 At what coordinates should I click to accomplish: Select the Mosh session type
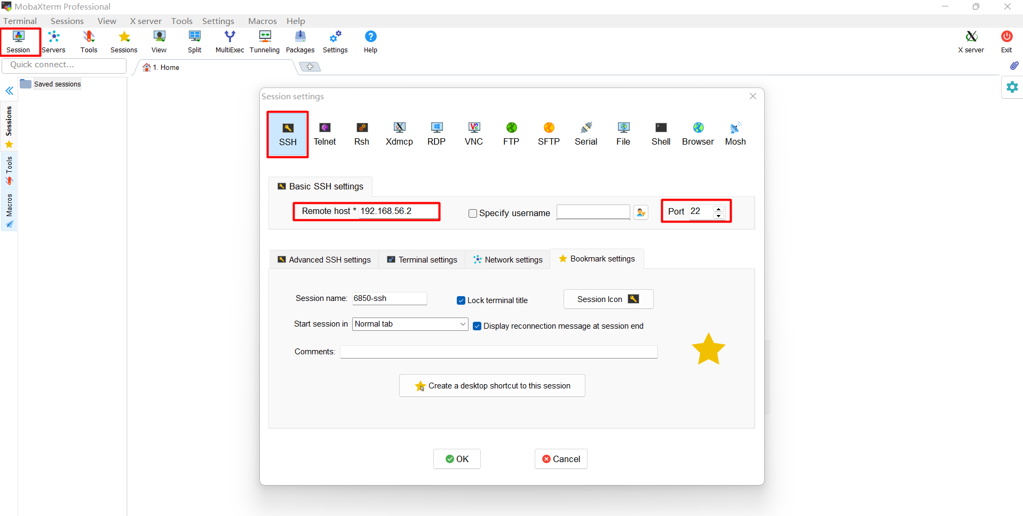click(735, 134)
